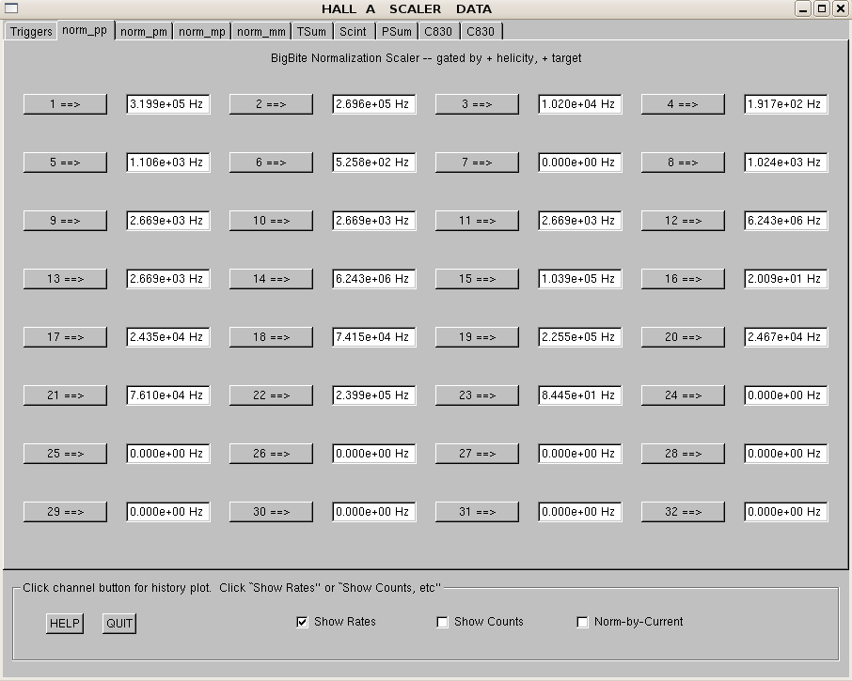
Task: Click the 1.917e+02 Hz rate field
Action: click(786, 104)
